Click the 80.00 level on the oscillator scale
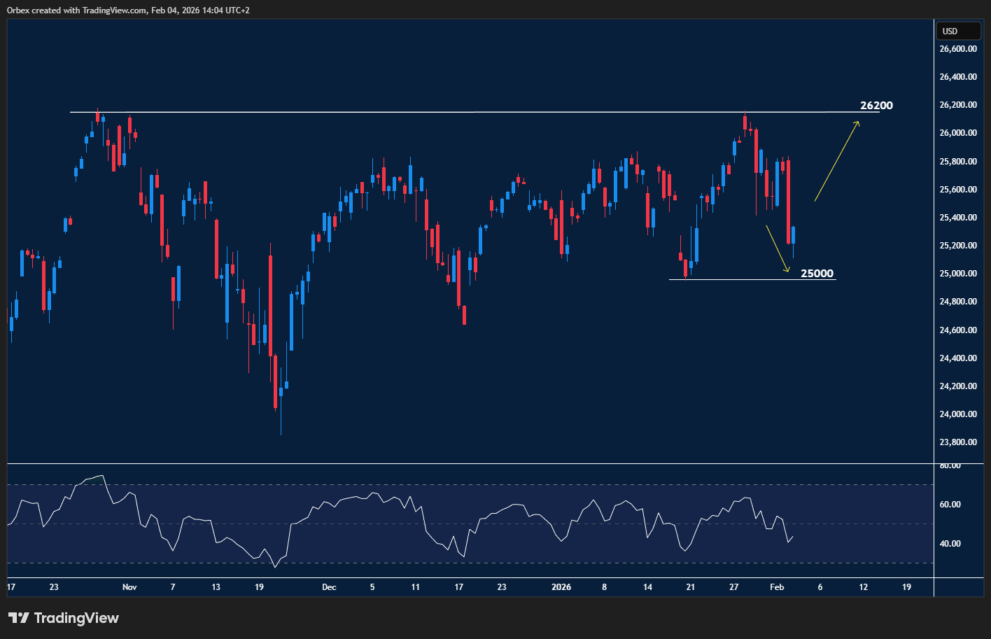Image resolution: width=991 pixels, height=639 pixels. pyautogui.click(x=950, y=465)
